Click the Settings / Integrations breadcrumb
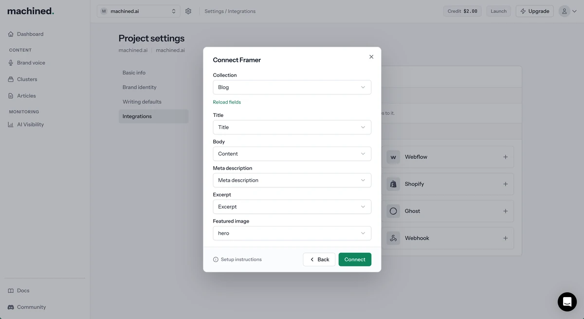The height and width of the screenshot is (319, 584). click(230, 11)
